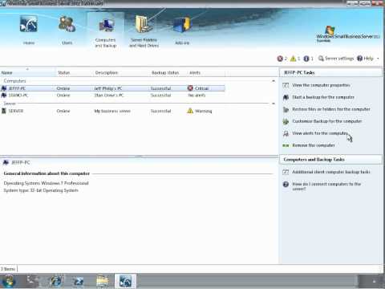Open 'How do I connect computers' help
This screenshot has height=289, width=385.
click(326, 186)
